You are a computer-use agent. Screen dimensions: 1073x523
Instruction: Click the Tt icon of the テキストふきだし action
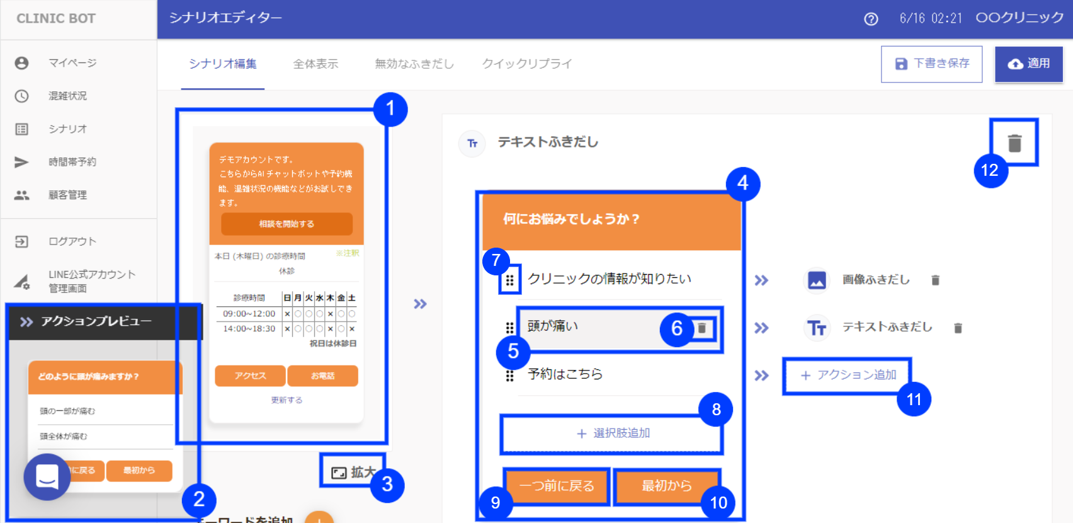pyautogui.click(x=817, y=328)
